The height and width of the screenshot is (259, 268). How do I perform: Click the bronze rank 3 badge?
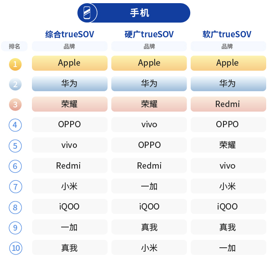15,104
